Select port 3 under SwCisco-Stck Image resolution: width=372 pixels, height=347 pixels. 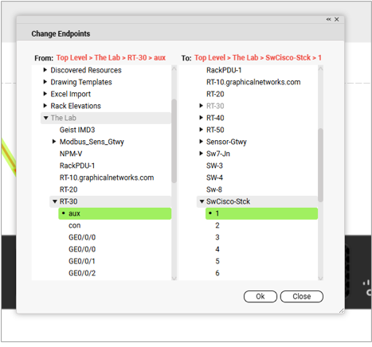[217, 237]
